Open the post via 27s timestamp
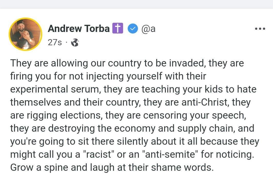The height and width of the screenshot is (183, 273). pos(55,42)
